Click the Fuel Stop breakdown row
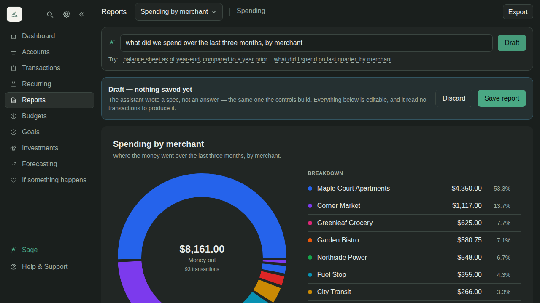The image size is (540, 303). click(415, 275)
